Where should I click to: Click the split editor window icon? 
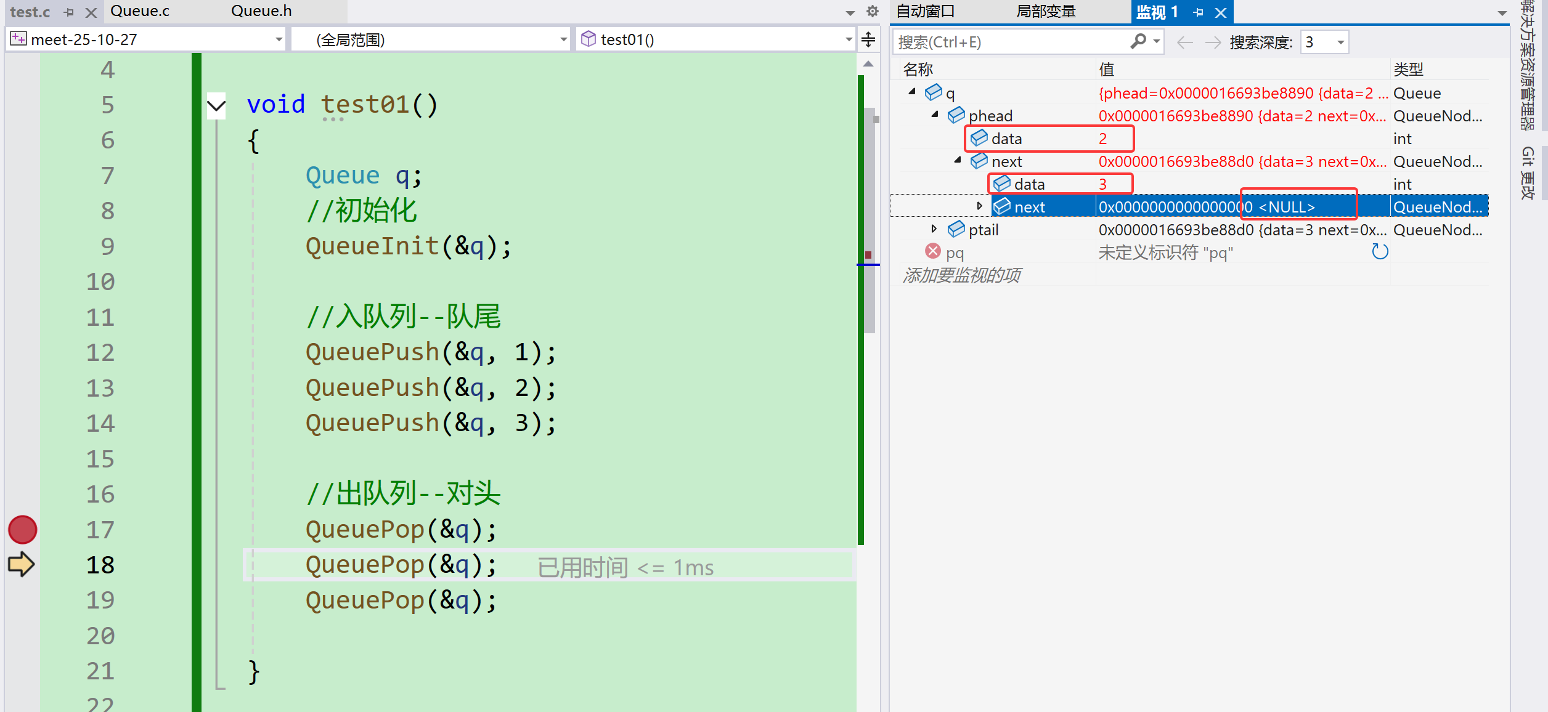pos(868,39)
